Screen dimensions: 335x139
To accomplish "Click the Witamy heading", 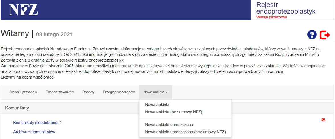I will [x=15, y=34].
